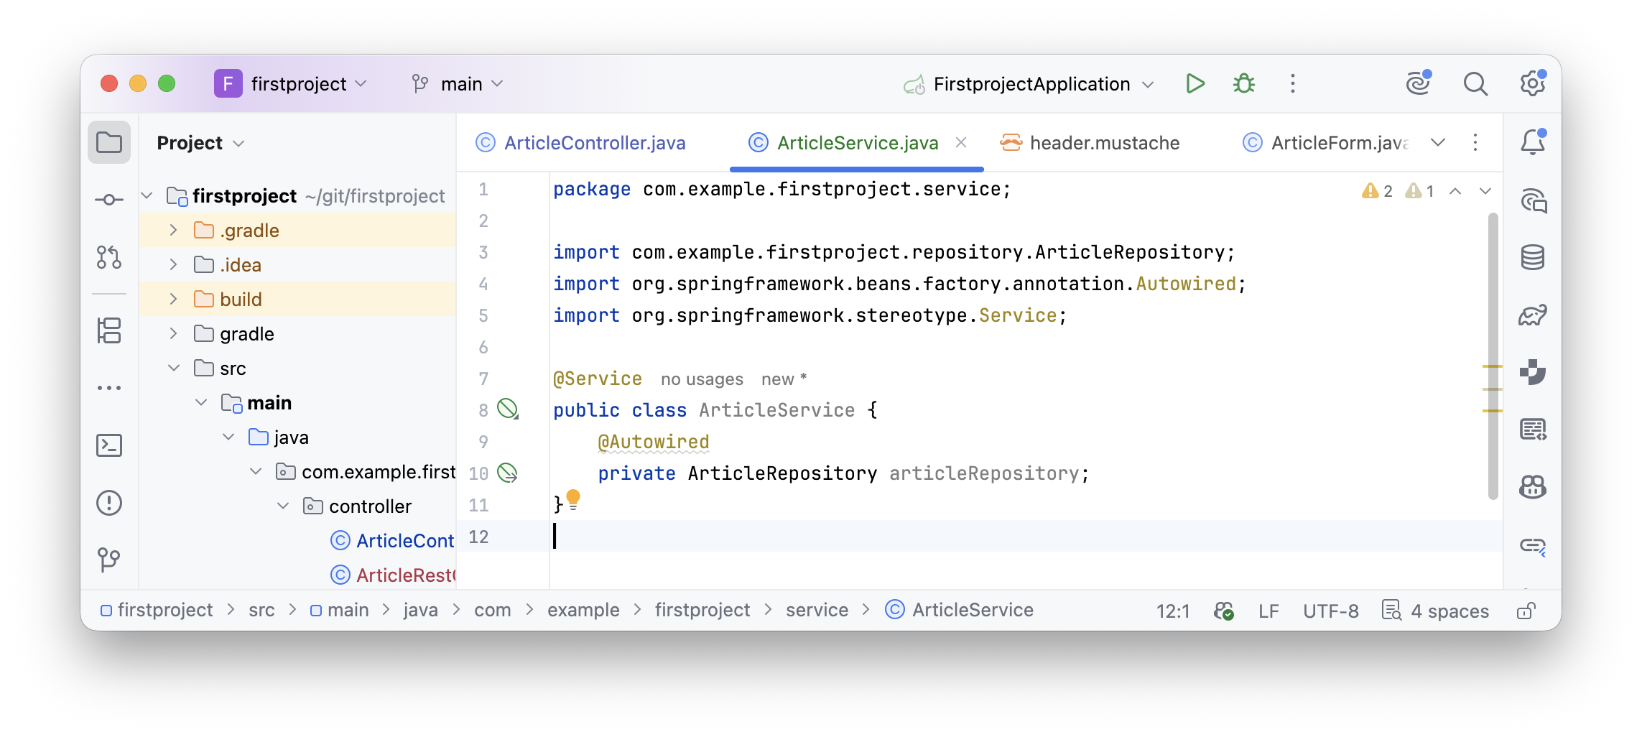Screen dimensions: 1642x737
Task: Open Search Everywhere magnifier
Action: [x=1475, y=84]
